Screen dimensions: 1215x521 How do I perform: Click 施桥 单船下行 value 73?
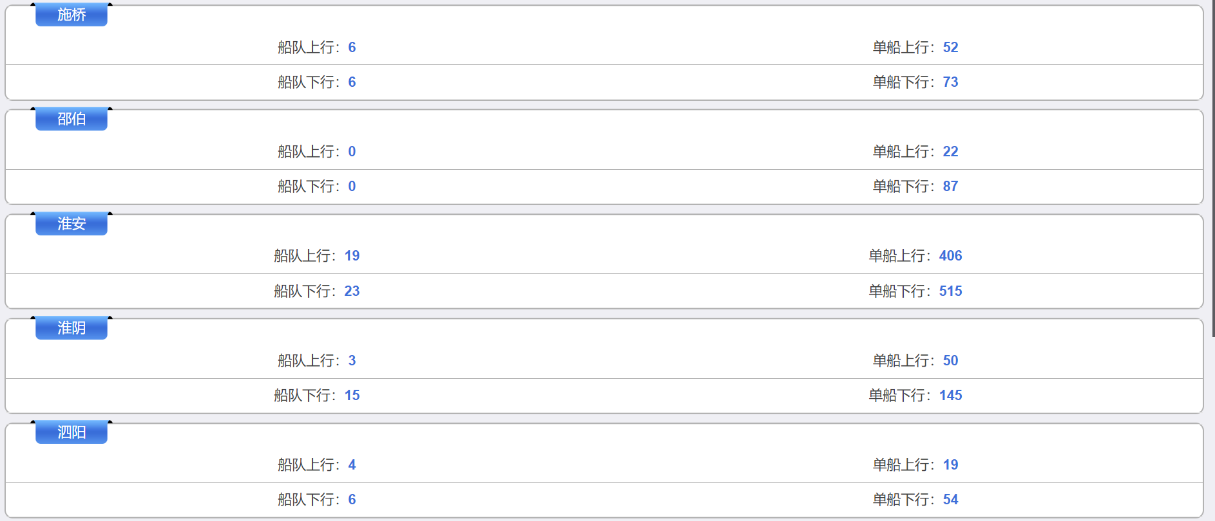pos(950,82)
